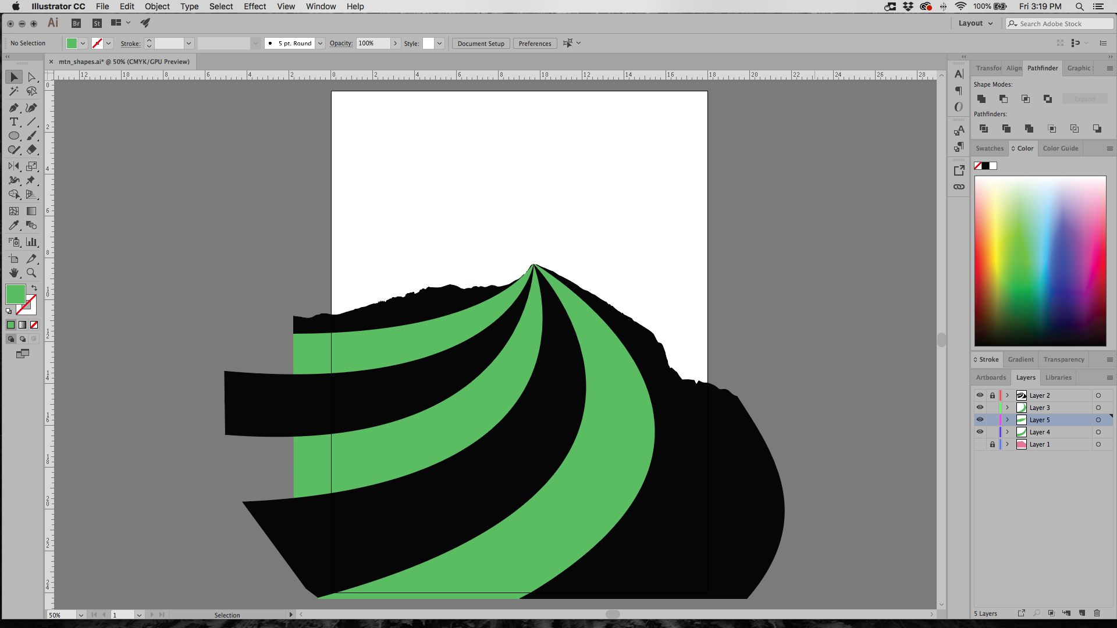Hide Layer 4 with its eye icon
This screenshot has width=1117, height=628.
(980, 432)
